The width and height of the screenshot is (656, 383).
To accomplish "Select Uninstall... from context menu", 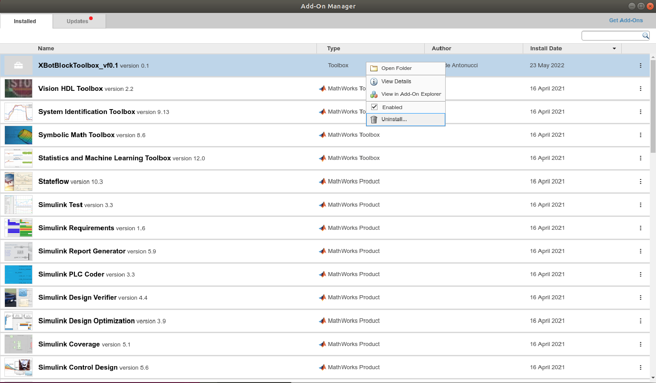I will coord(406,119).
